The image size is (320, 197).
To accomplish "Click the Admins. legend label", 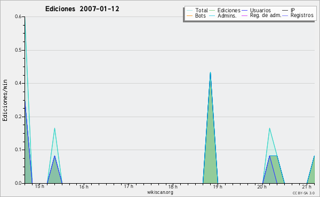I will tap(227, 15).
